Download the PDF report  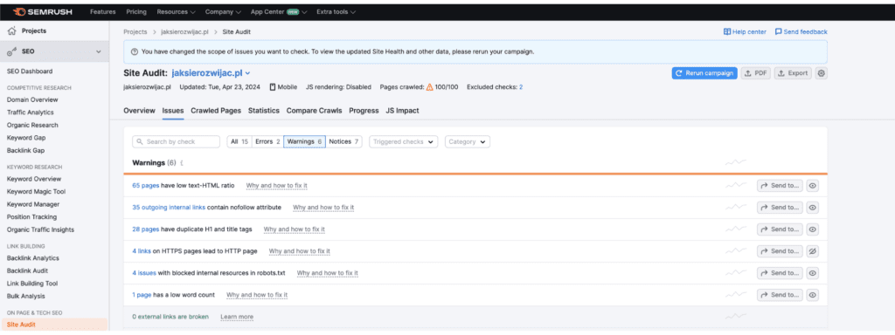[x=756, y=73]
